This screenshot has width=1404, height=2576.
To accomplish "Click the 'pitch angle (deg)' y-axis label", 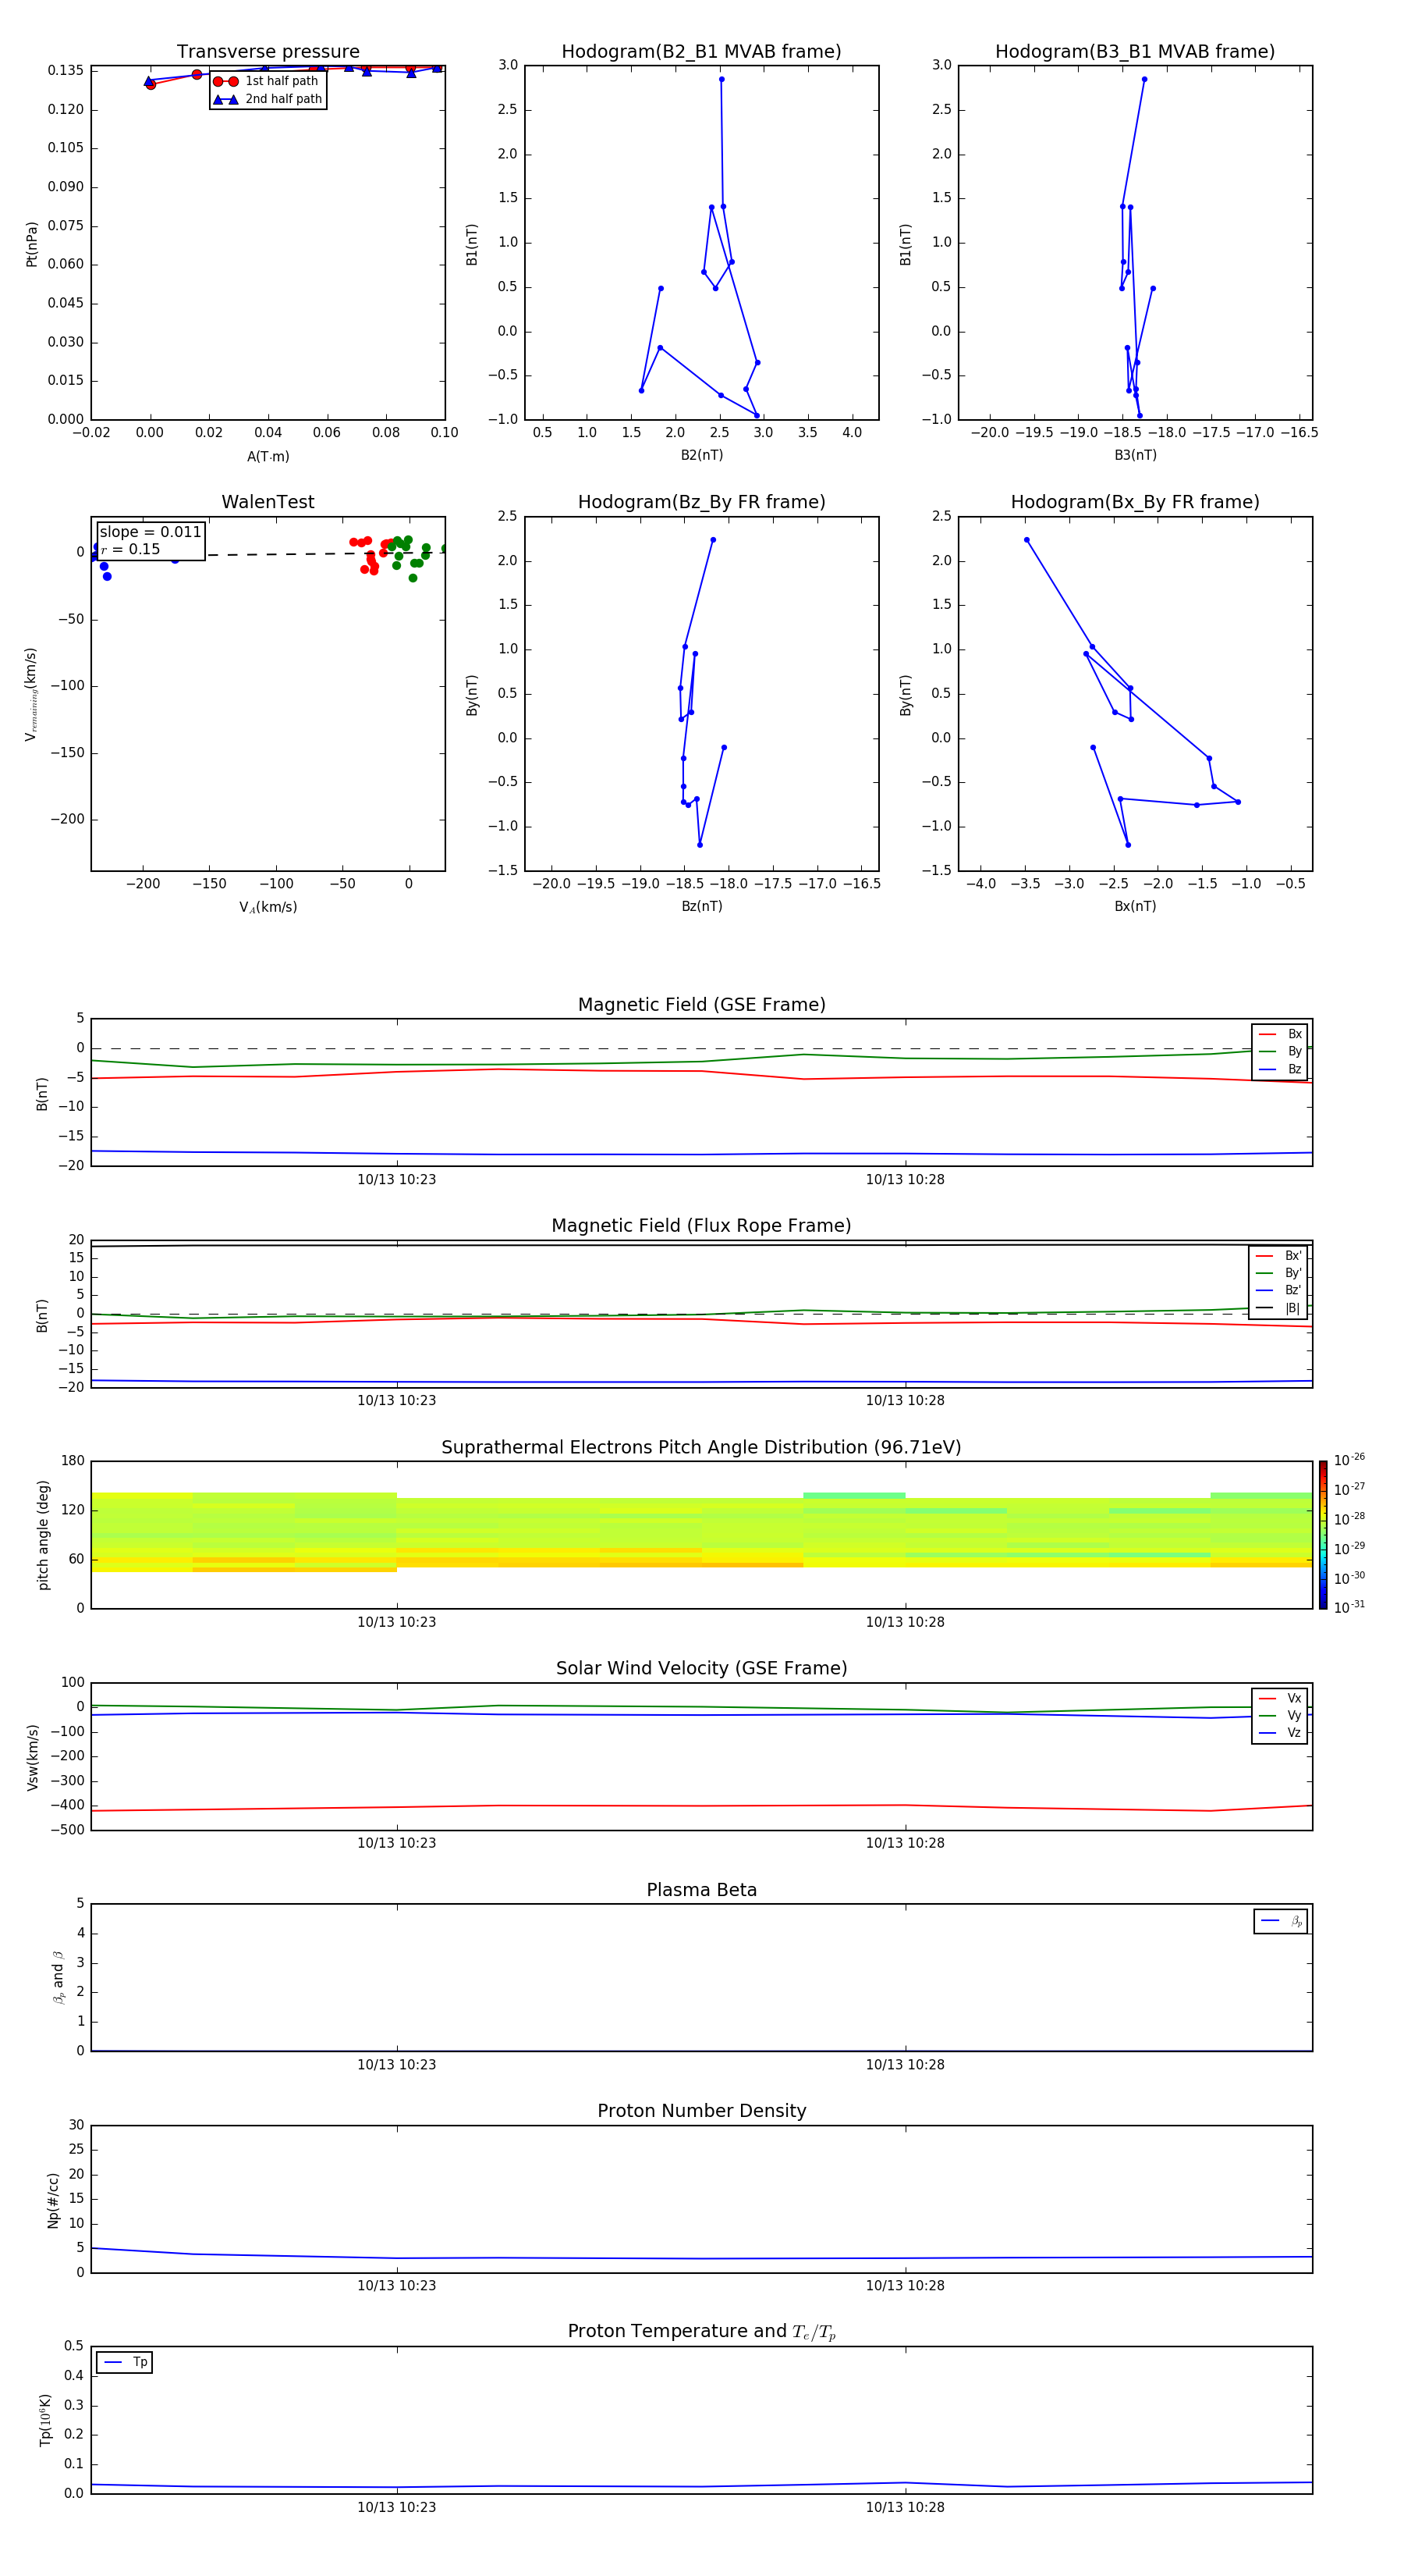I will click(x=43, y=1535).
